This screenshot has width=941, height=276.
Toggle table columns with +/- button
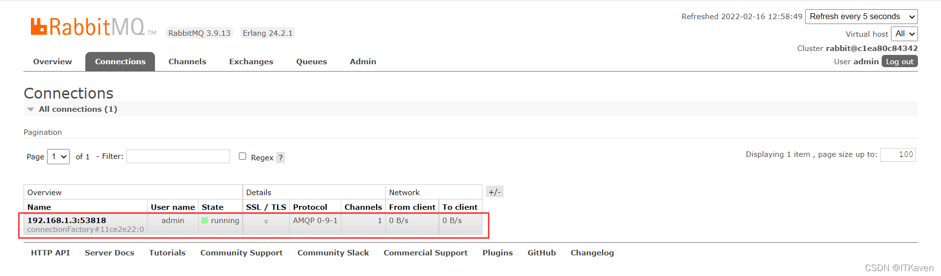[495, 192]
